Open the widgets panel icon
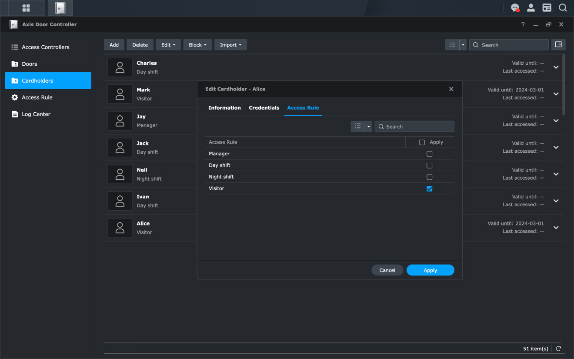The image size is (574, 359). [547, 8]
